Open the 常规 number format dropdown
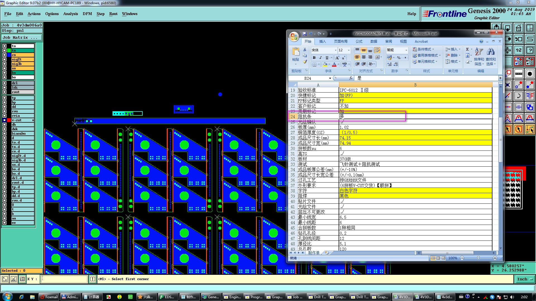 click(406, 50)
